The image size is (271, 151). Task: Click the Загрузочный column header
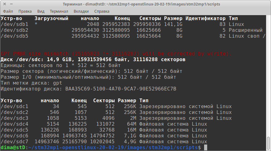point(51,18)
